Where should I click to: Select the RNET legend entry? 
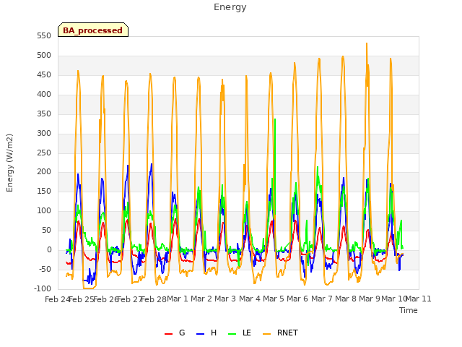coord(280,333)
